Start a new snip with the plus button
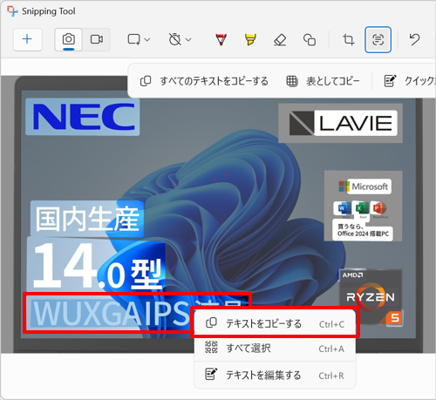The height and width of the screenshot is (400, 436). [28, 39]
